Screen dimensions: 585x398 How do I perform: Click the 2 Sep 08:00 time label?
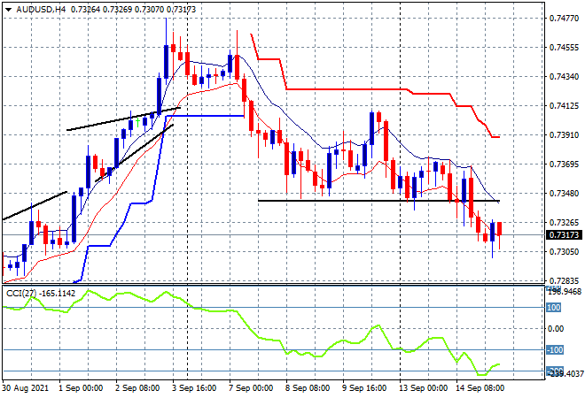(x=137, y=388)
